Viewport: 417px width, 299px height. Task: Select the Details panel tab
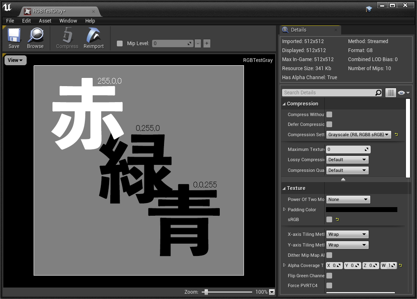tap(311, 30)
